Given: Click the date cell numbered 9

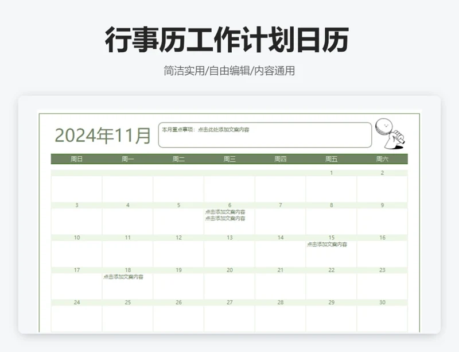Looking at the screenshot, I should point(382,205).
